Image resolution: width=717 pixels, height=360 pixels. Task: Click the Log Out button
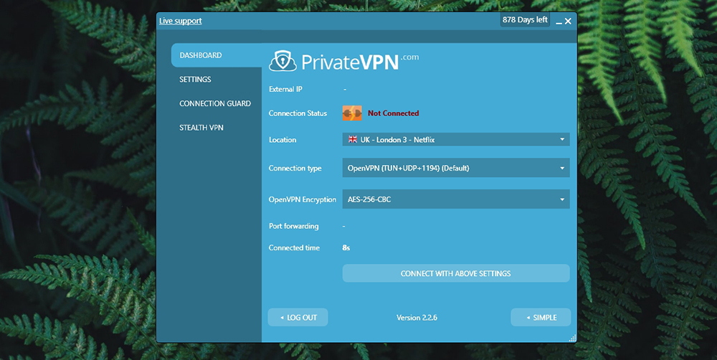[x=298, y=318]
